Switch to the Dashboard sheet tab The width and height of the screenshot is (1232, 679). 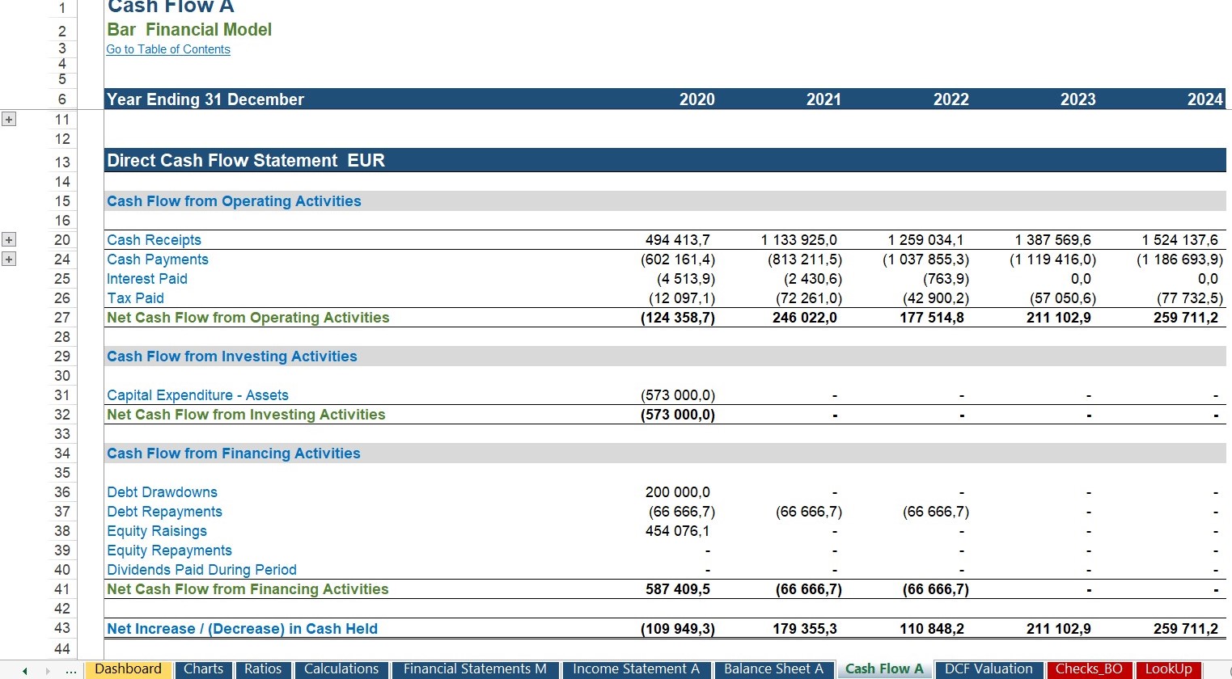tap(128, 669)
